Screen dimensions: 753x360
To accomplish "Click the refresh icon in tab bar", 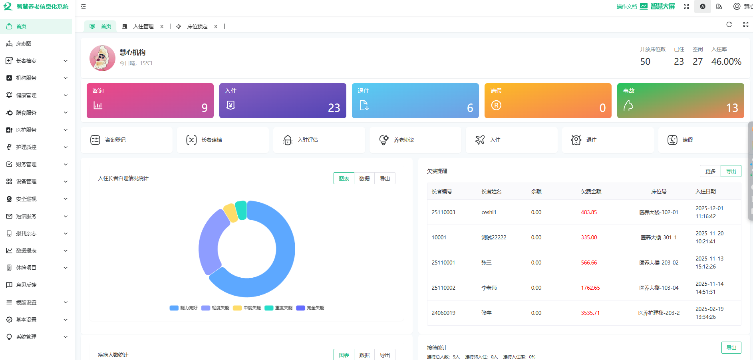I will point(729,24).
